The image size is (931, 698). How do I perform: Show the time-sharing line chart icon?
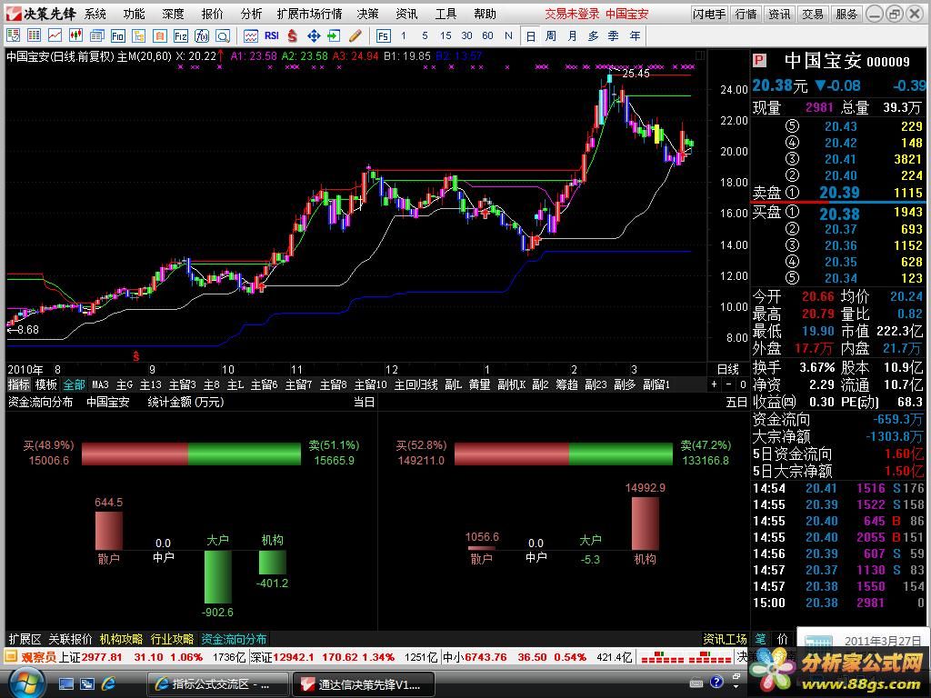[x=55, y=36]
